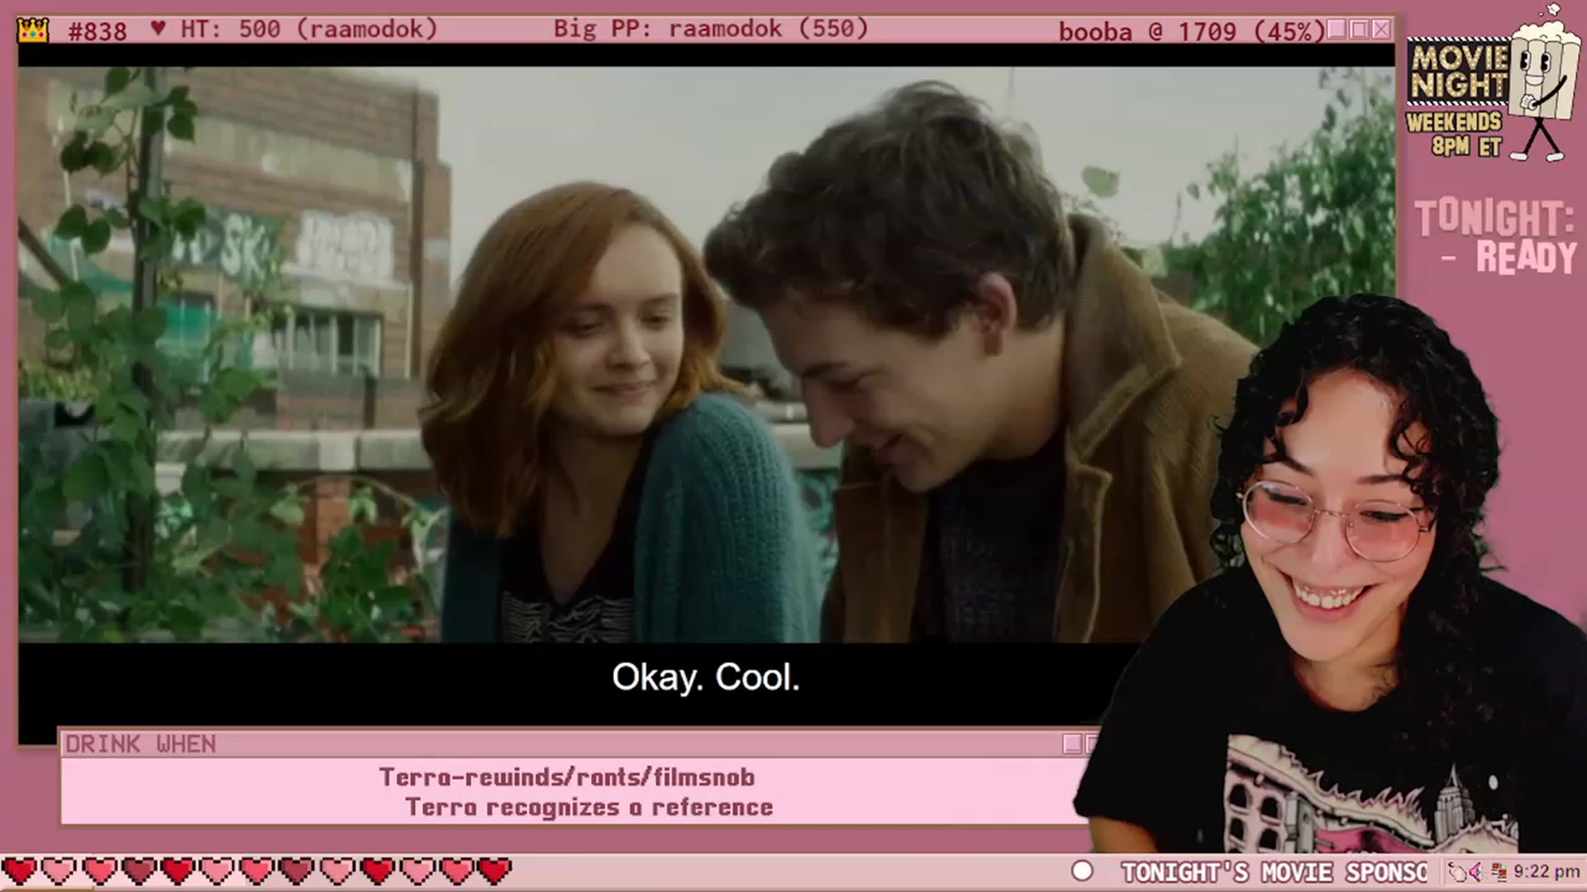Viewport: 1587px width, 892px height.
Task: Click the rightmost heart in the heart row
Action: click(494, 871)
